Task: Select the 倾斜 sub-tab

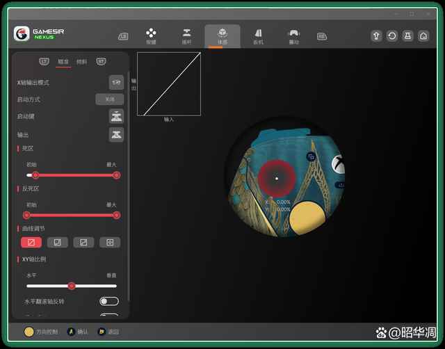Action: [x=82, y=62]
